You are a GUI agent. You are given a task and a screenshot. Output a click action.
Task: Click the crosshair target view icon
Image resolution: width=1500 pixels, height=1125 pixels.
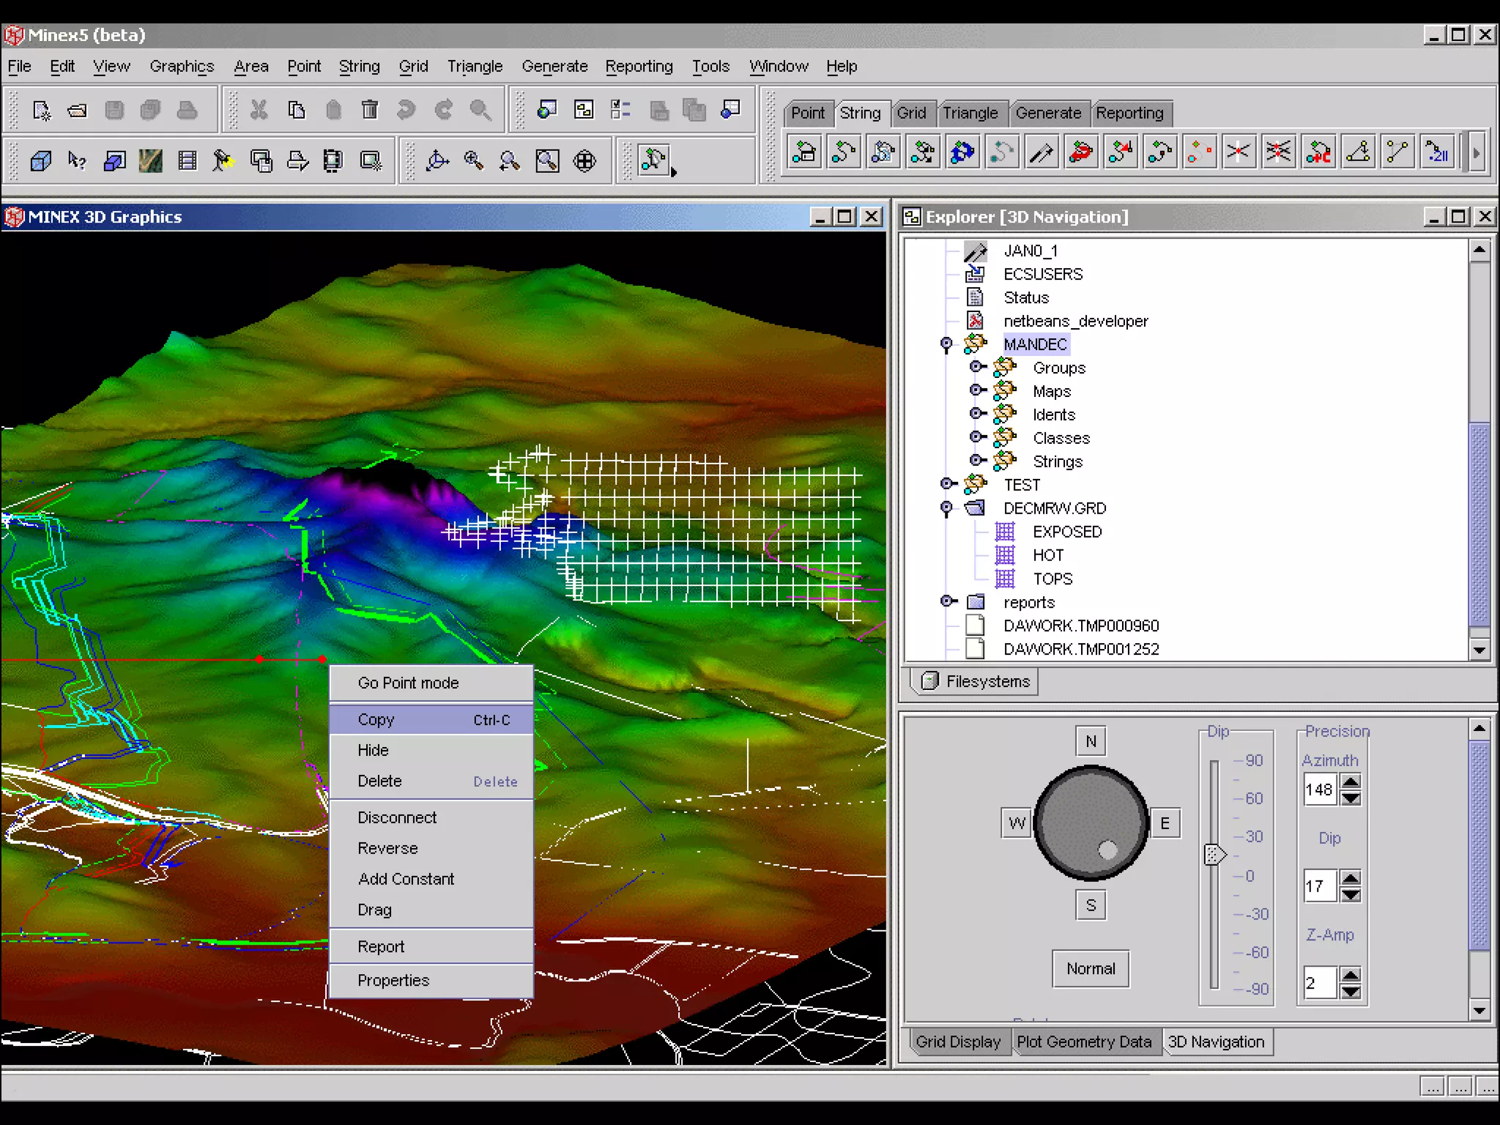[x=584, y=160]
